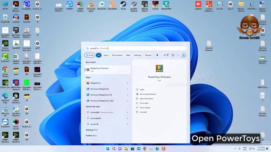Open the ENG language indicator in the tray
This screenshot has width=271, height=152.
[245, 149]
